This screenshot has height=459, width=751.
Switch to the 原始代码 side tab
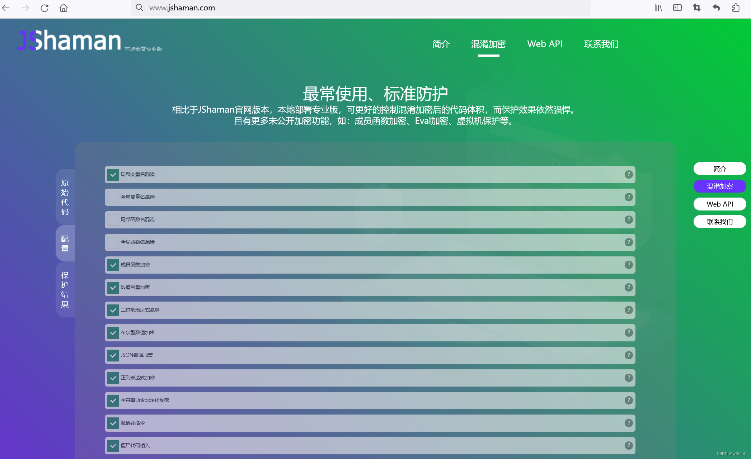point(65,197)
